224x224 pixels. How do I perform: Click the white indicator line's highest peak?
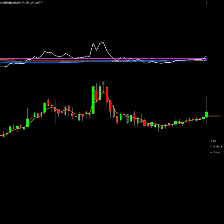(103, 43)
